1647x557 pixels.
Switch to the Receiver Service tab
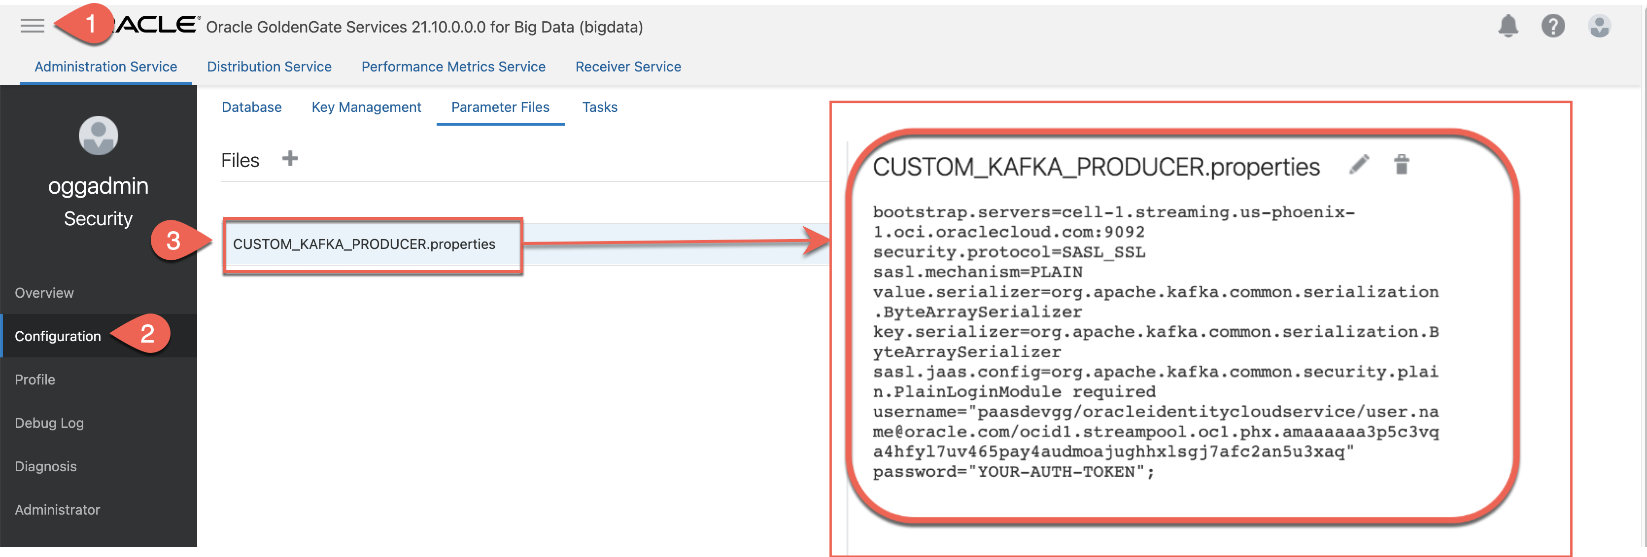coord(628,67)
